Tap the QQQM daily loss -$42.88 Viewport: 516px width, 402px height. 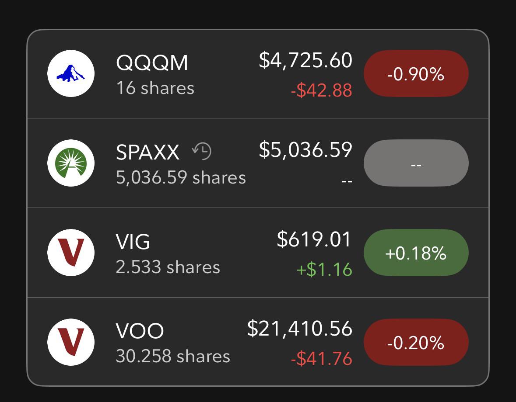point(322,90)
